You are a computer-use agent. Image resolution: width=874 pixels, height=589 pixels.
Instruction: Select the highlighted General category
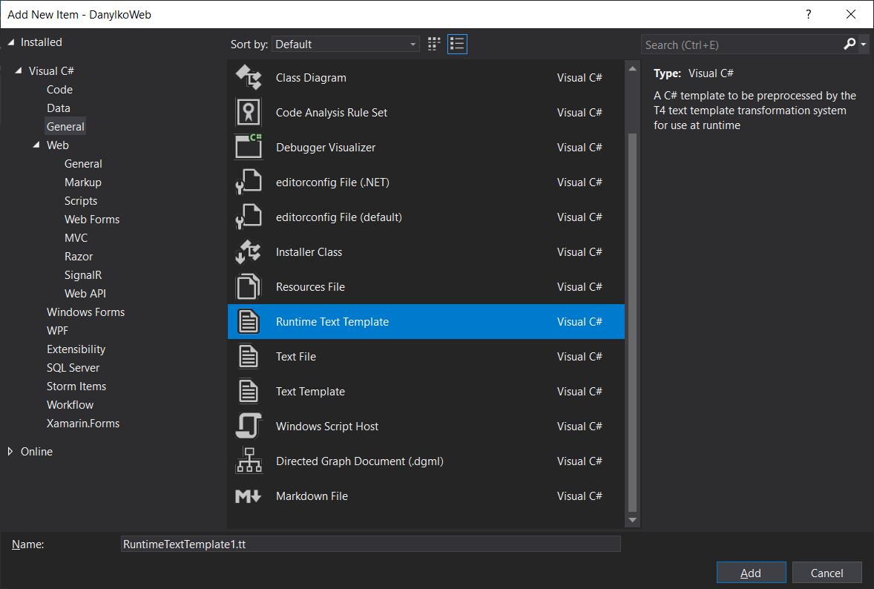(x=65, y=127)
